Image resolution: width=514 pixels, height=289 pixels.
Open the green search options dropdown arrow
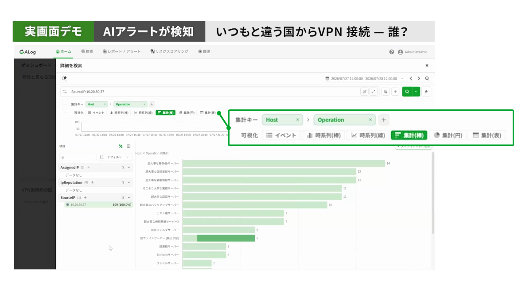tap(416, 92)
